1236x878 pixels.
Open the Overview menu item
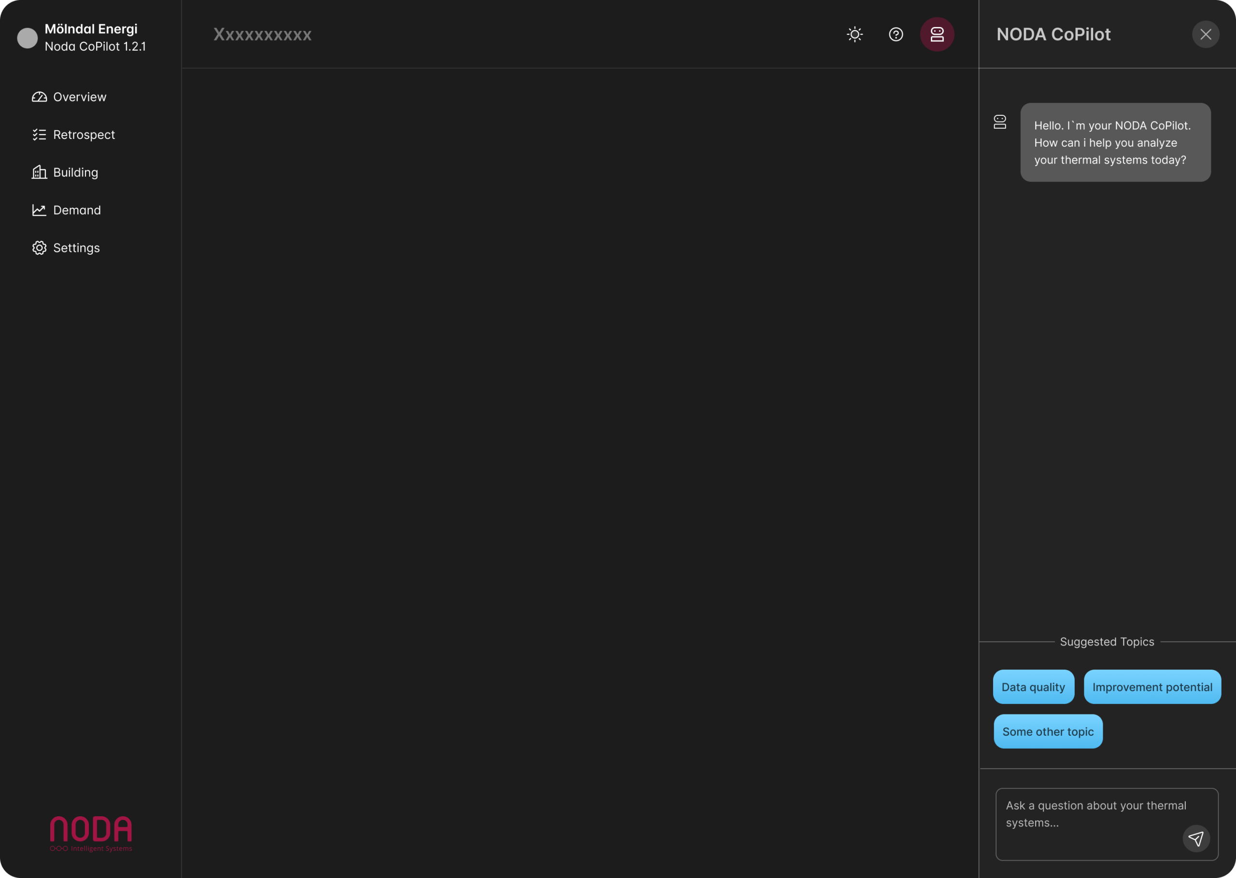click(80, 97)
